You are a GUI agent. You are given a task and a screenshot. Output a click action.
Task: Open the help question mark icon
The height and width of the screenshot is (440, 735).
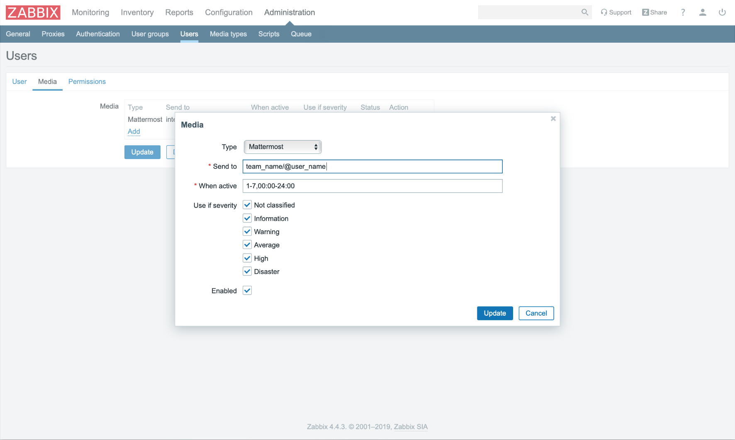tap(683, 12)
